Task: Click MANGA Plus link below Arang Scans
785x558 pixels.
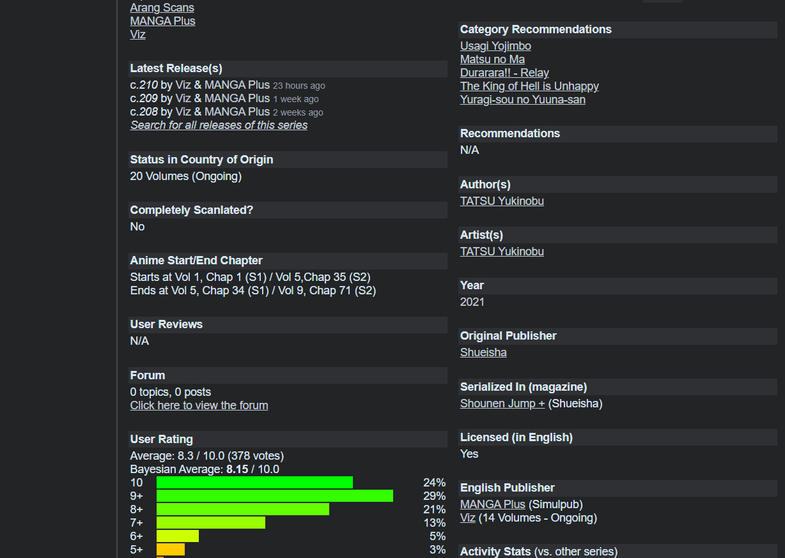Action: (162, 21)
